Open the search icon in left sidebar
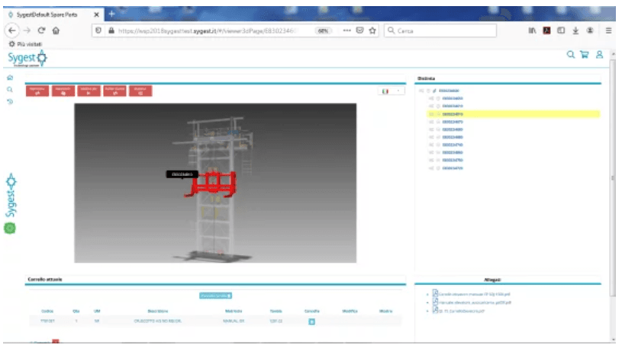622x348 pixels. [x=9, y=90]
